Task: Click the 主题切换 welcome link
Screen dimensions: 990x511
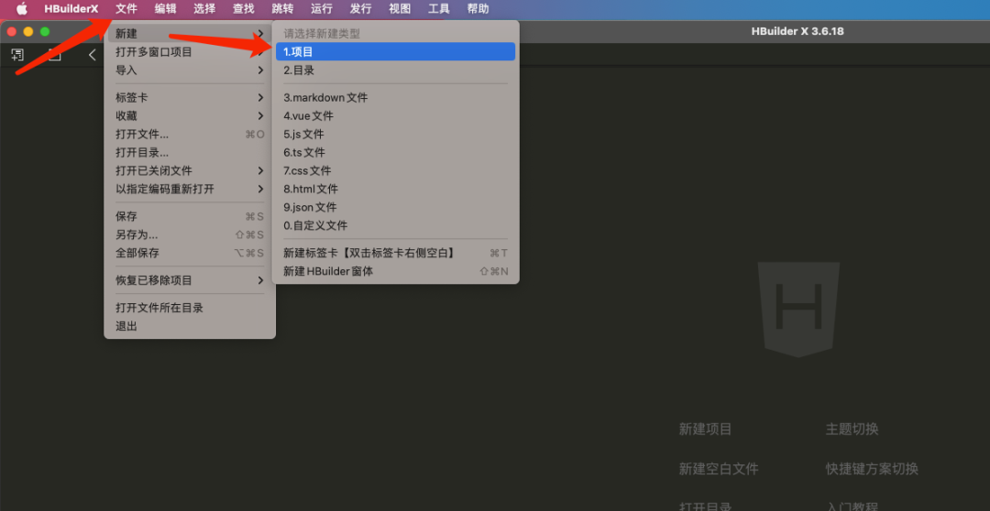Action: coord(852,429)
